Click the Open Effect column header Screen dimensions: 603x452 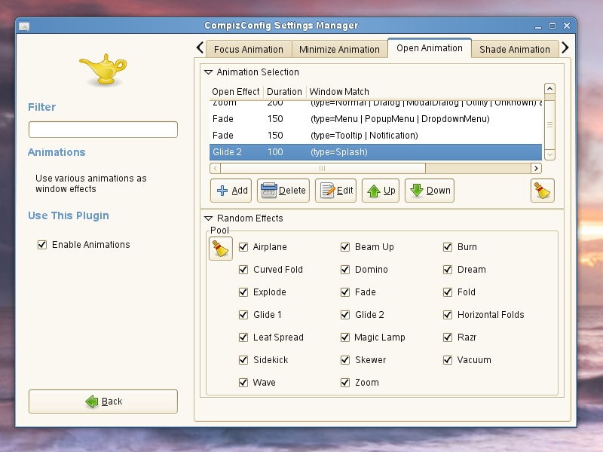(236, 92)
